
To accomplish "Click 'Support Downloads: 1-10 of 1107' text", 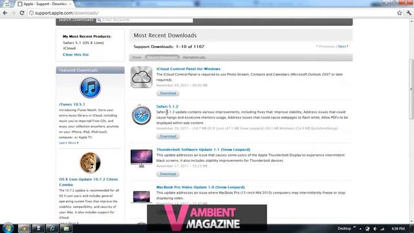I will click(x=169, y=47).
